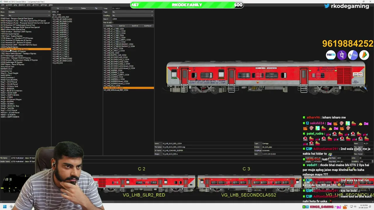This screenshot has width=374, height=210.
Task: Open the Consist menu
Action: pyautogui.click(x=9, y=5)
